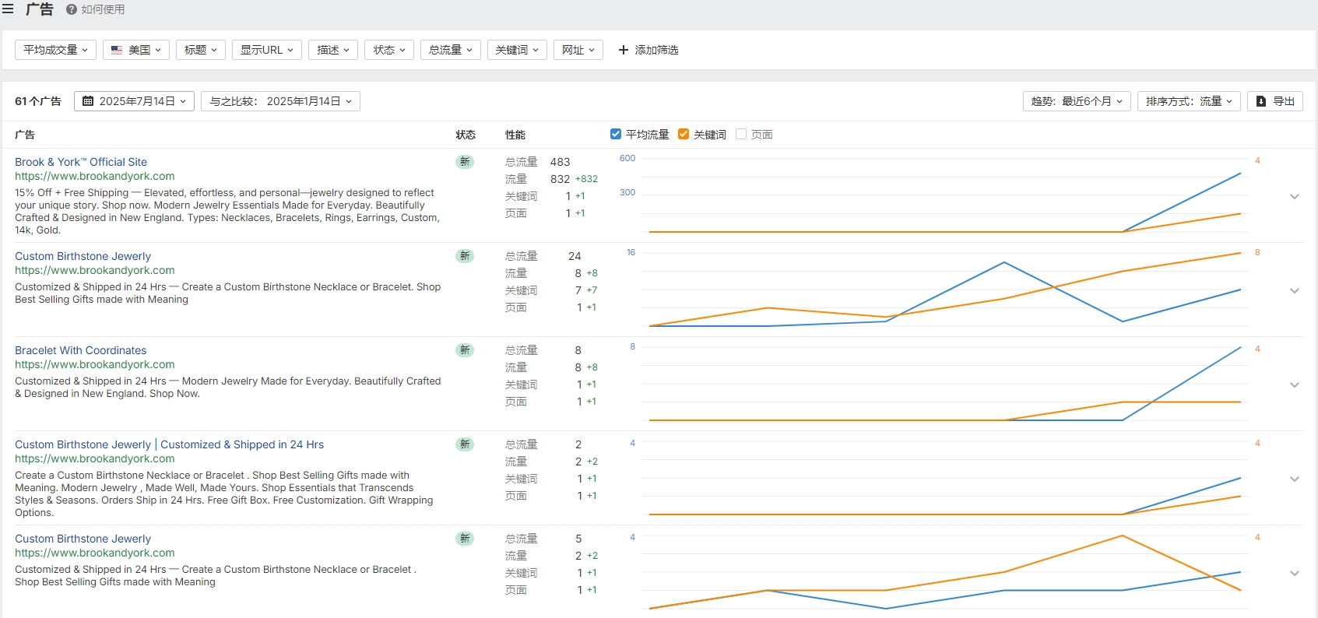The height and width of the screenshot is (618, 1318).
Task: Open the 显示URL filter menu
Action: pyautogui.click(x=267, y=50)
